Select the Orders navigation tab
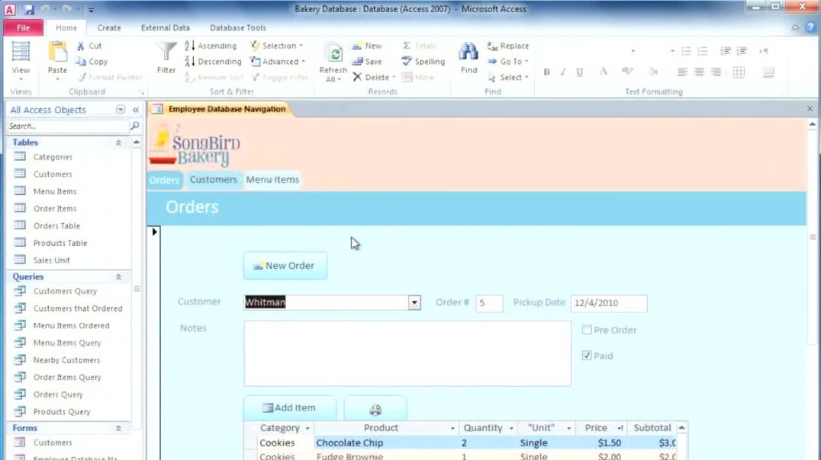Viewport: 821px width, 460px height. point(164,180)
